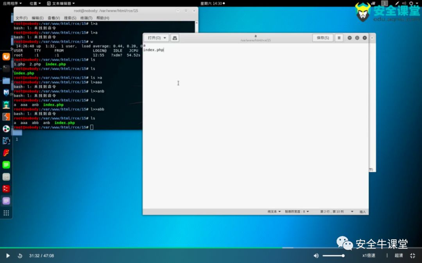The height and width of the screenshot is (263, 422).
Task: Minimize the text editor window
Action: tap(350, 38)
